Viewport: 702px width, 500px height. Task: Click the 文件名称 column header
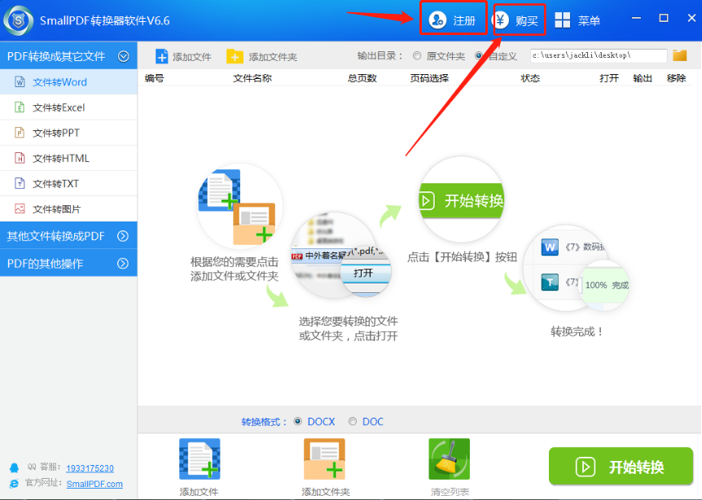(x=252, y=78)
